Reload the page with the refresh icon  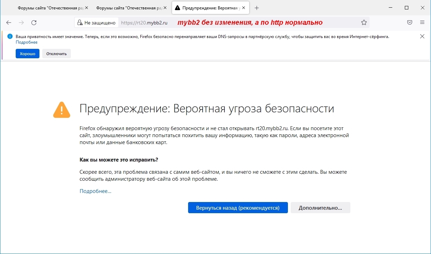(34, 22)
